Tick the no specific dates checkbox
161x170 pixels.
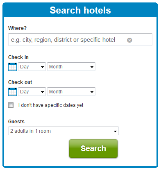11,105
